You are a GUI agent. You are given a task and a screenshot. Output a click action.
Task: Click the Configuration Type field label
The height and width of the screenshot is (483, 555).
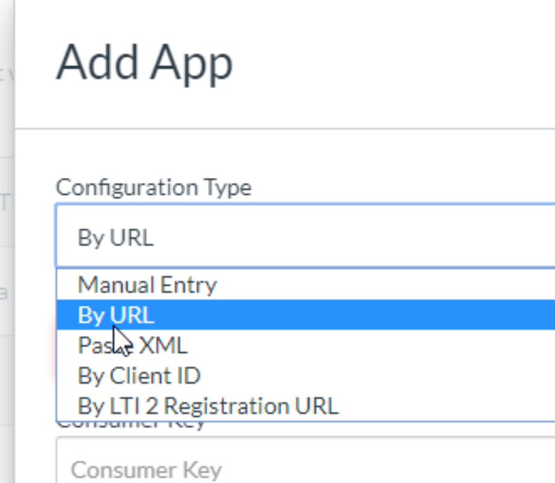[x=154, y=188]
